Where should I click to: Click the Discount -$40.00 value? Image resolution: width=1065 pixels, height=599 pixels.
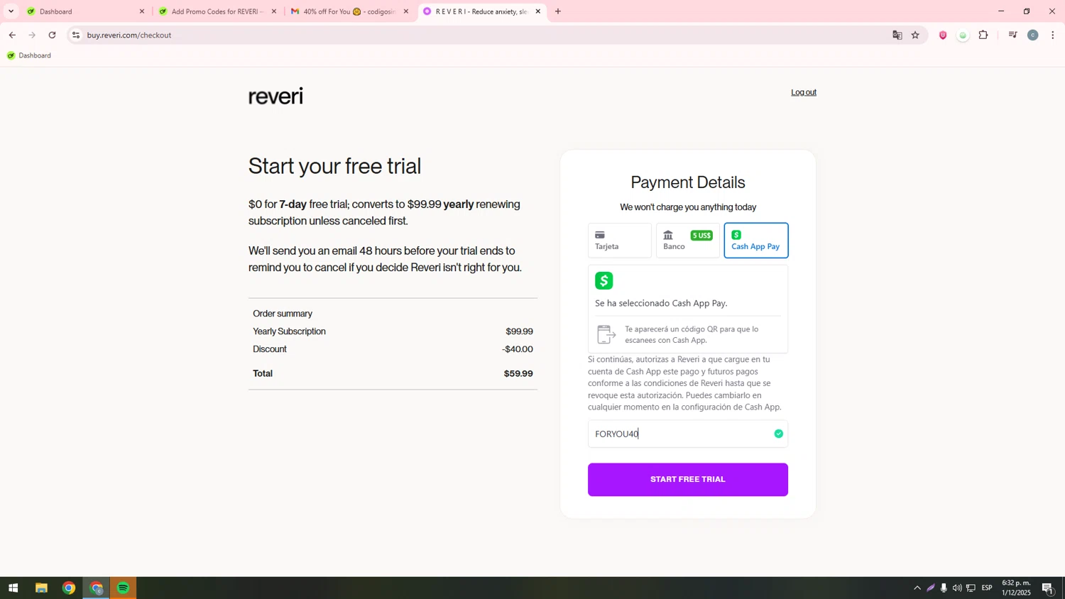[518, 349]
